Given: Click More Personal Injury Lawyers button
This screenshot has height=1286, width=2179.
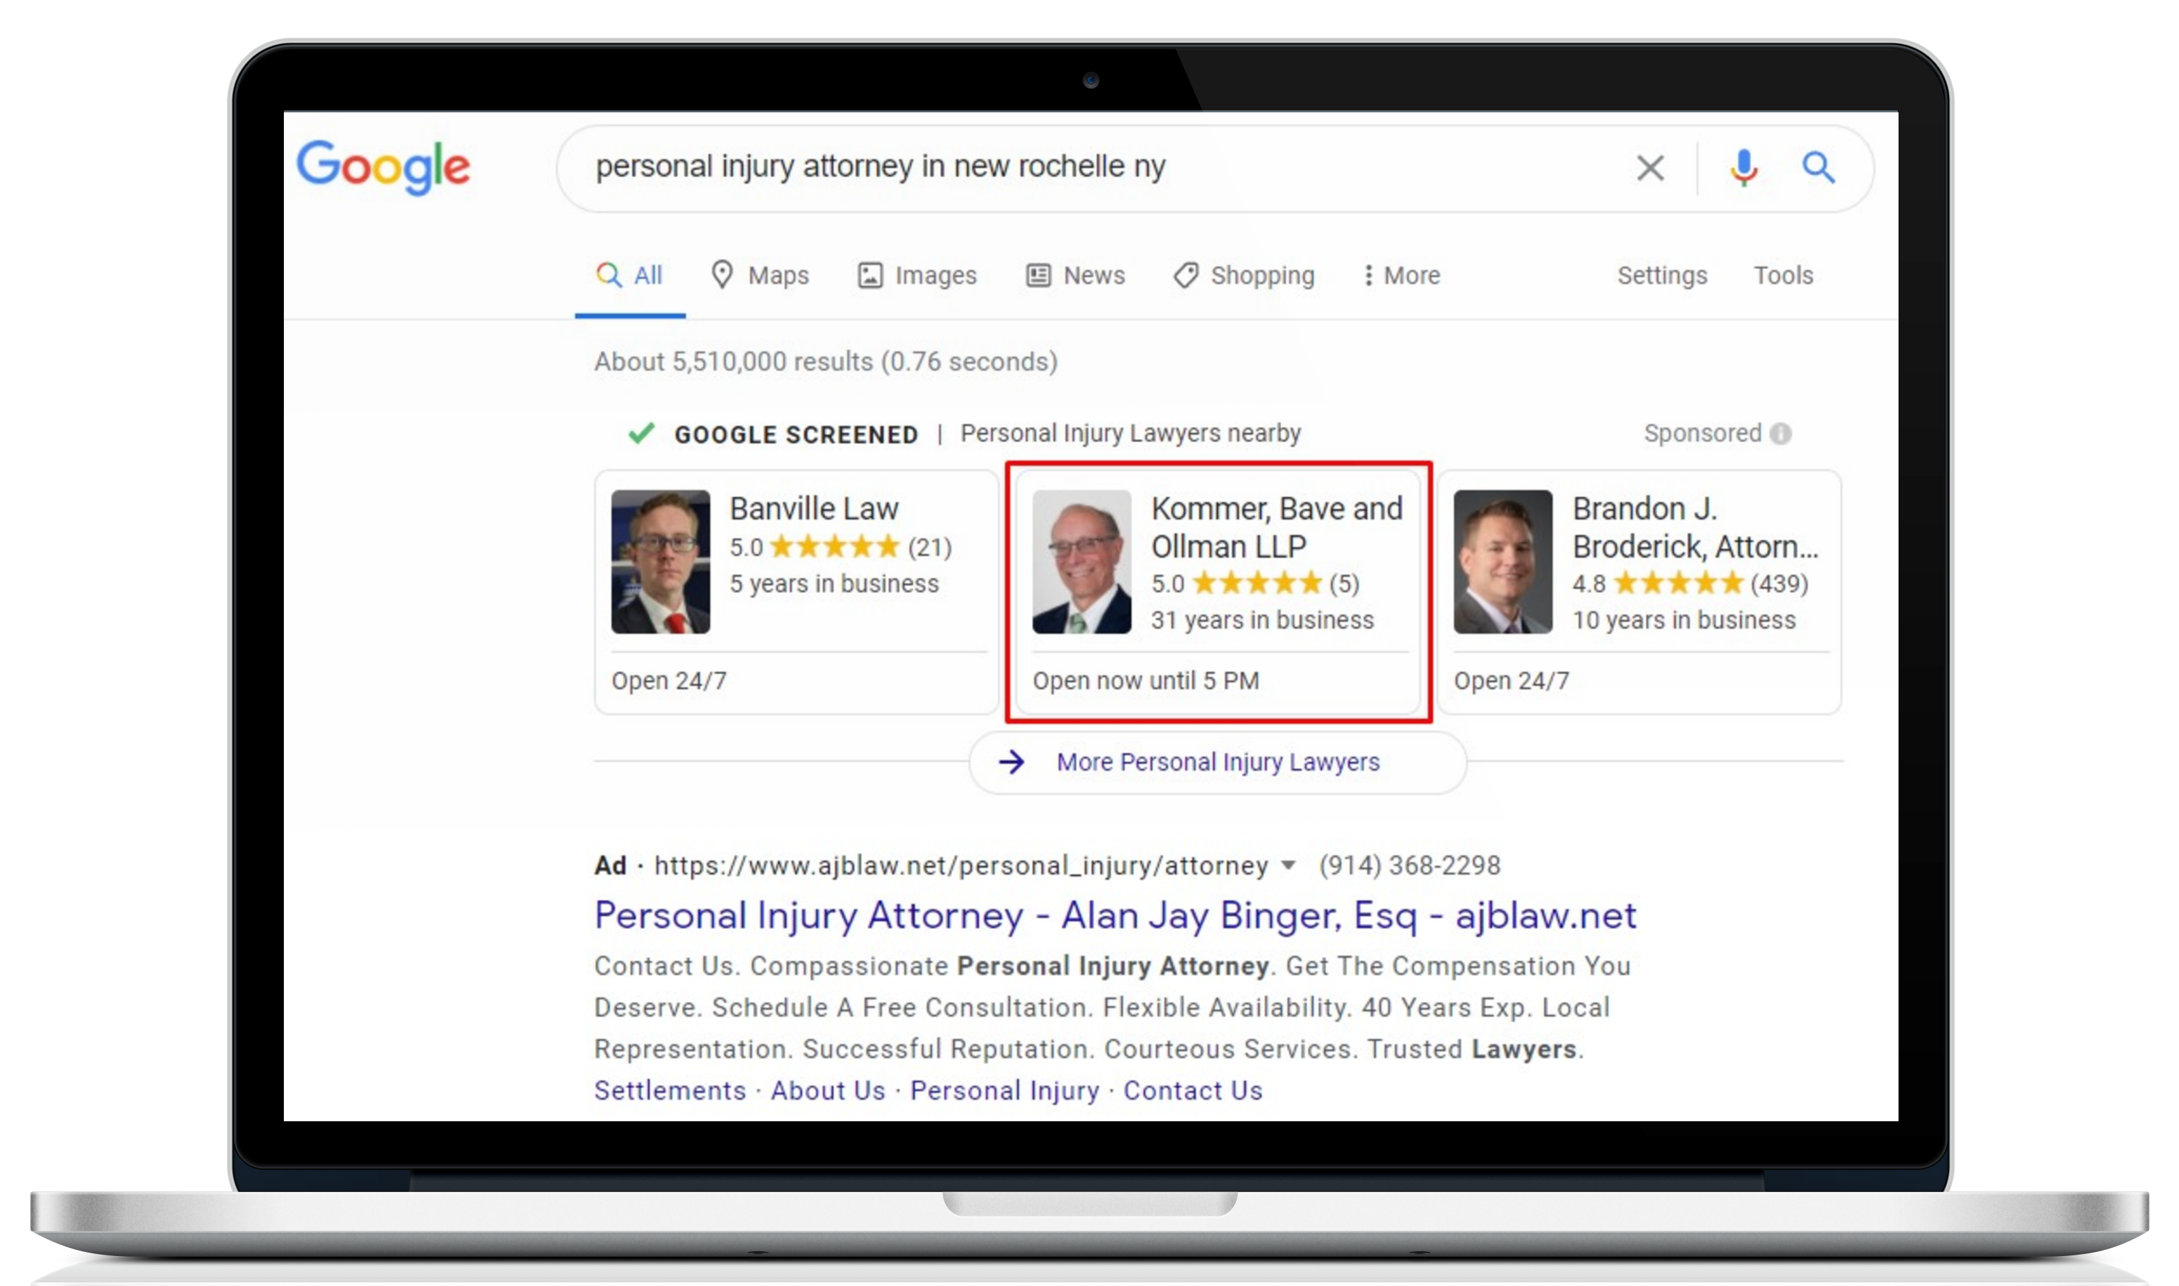Looking at the screenshot, I should pyautogui.click(x=1217, y=762).
